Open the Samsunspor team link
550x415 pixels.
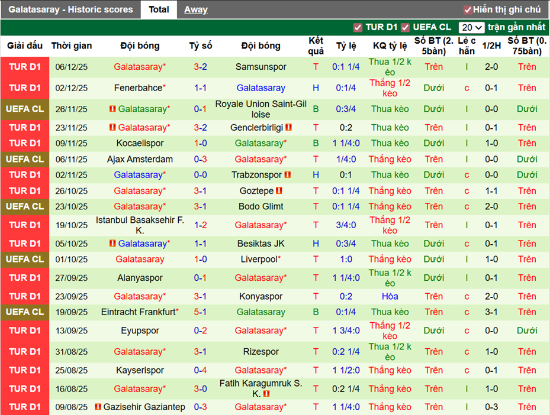261,67
